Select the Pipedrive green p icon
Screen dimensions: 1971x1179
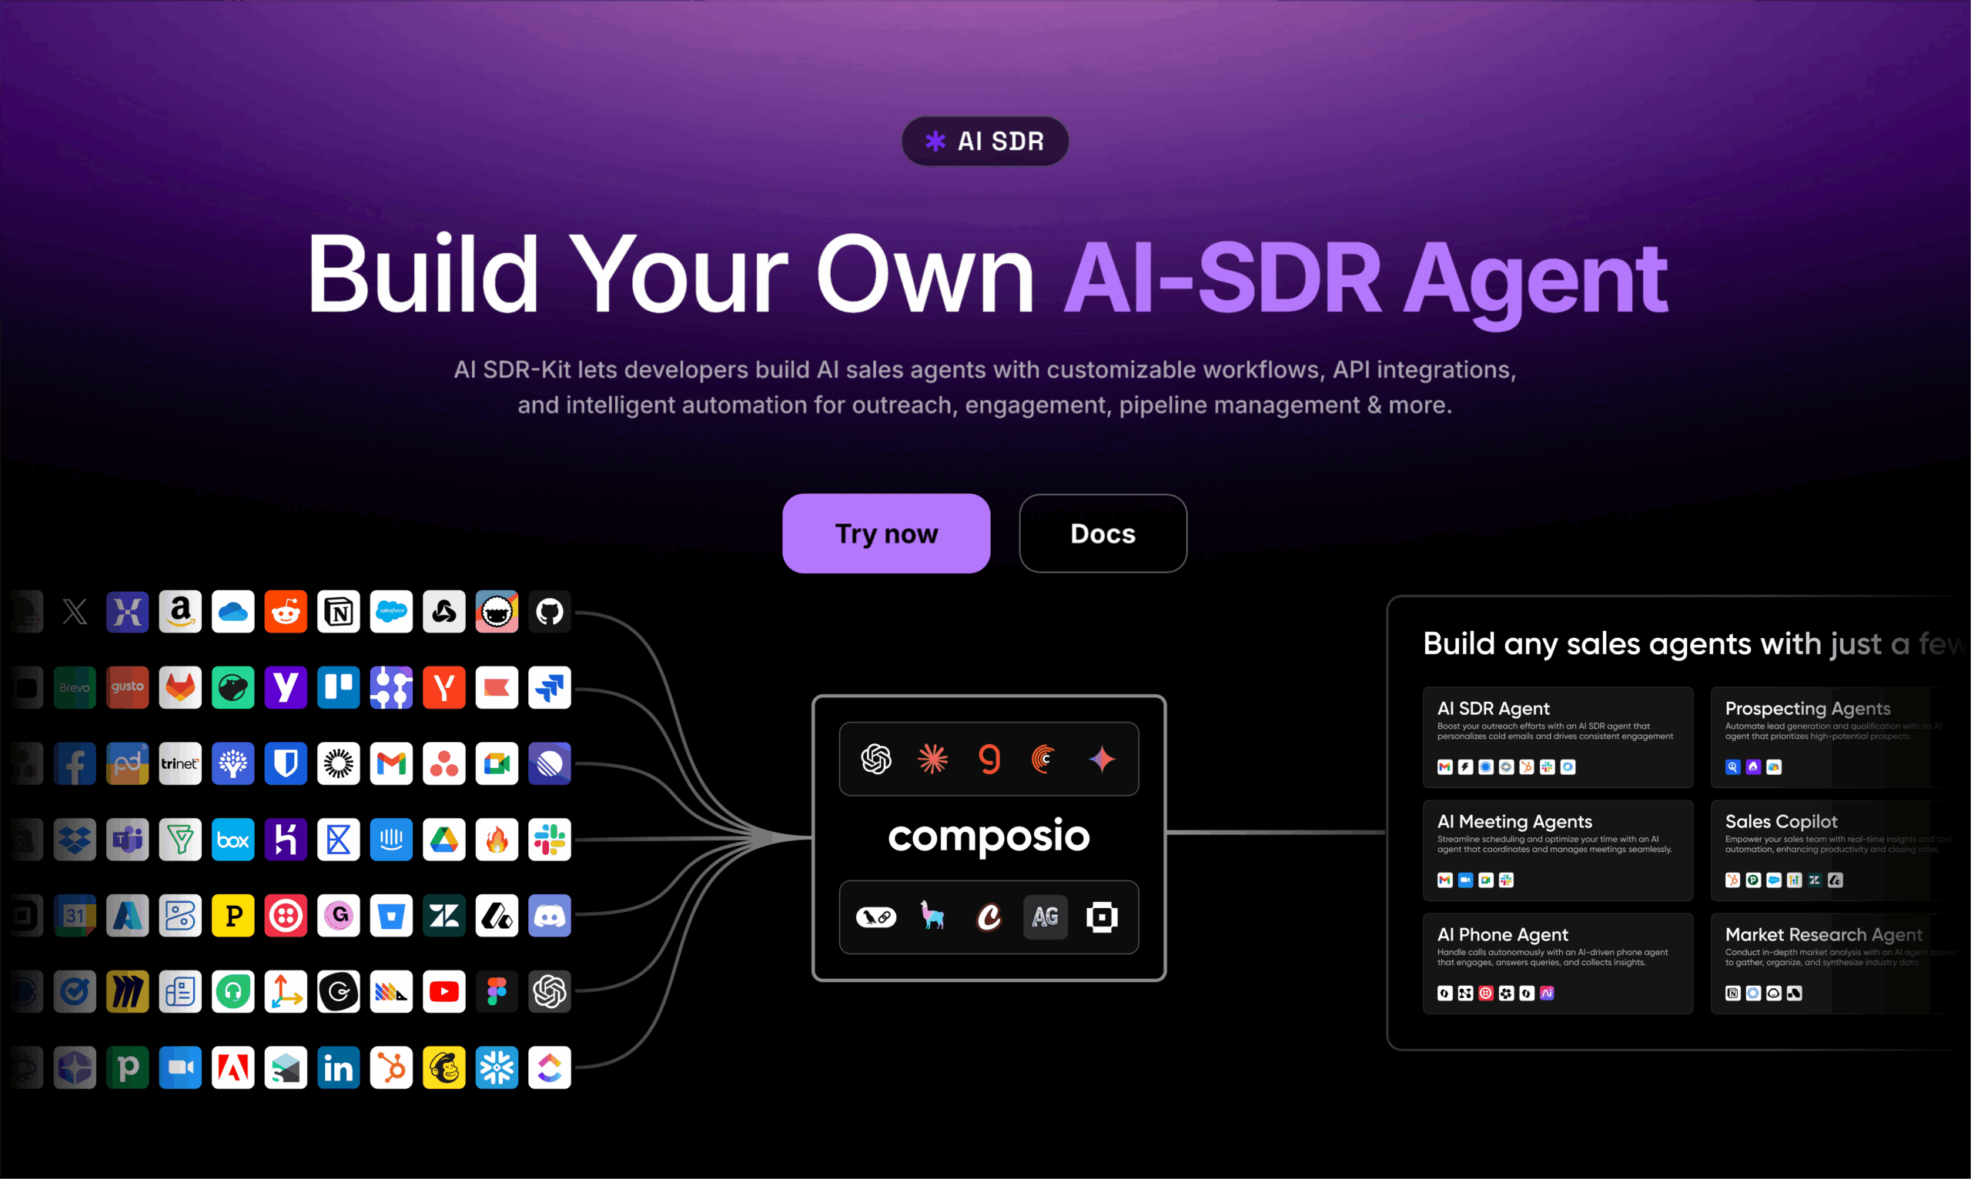[128, 1067]
